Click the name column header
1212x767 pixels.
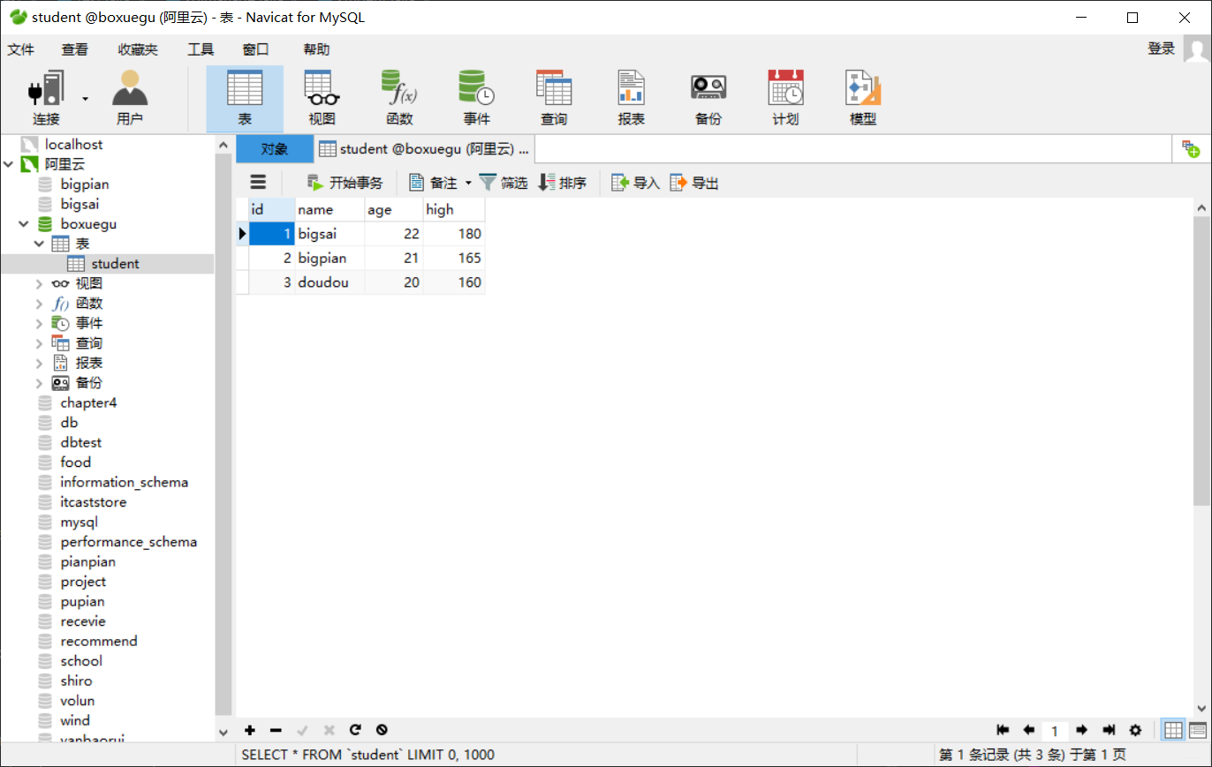[330, 209]
